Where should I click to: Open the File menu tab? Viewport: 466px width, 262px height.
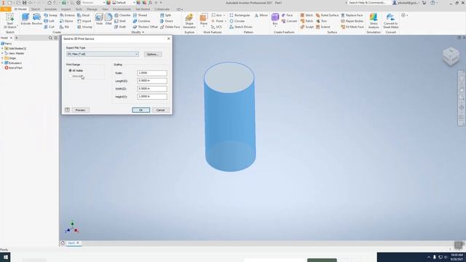point(6,9)
